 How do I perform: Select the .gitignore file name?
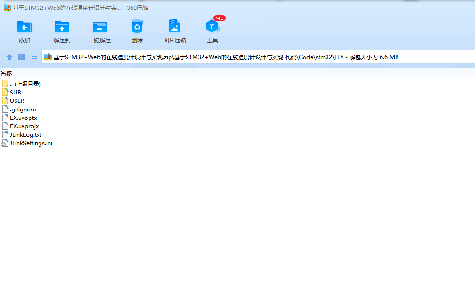point(23,110)
